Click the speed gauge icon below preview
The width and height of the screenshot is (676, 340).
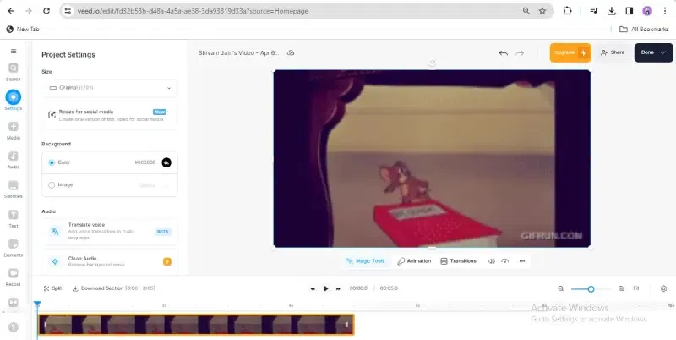[505, 261]
